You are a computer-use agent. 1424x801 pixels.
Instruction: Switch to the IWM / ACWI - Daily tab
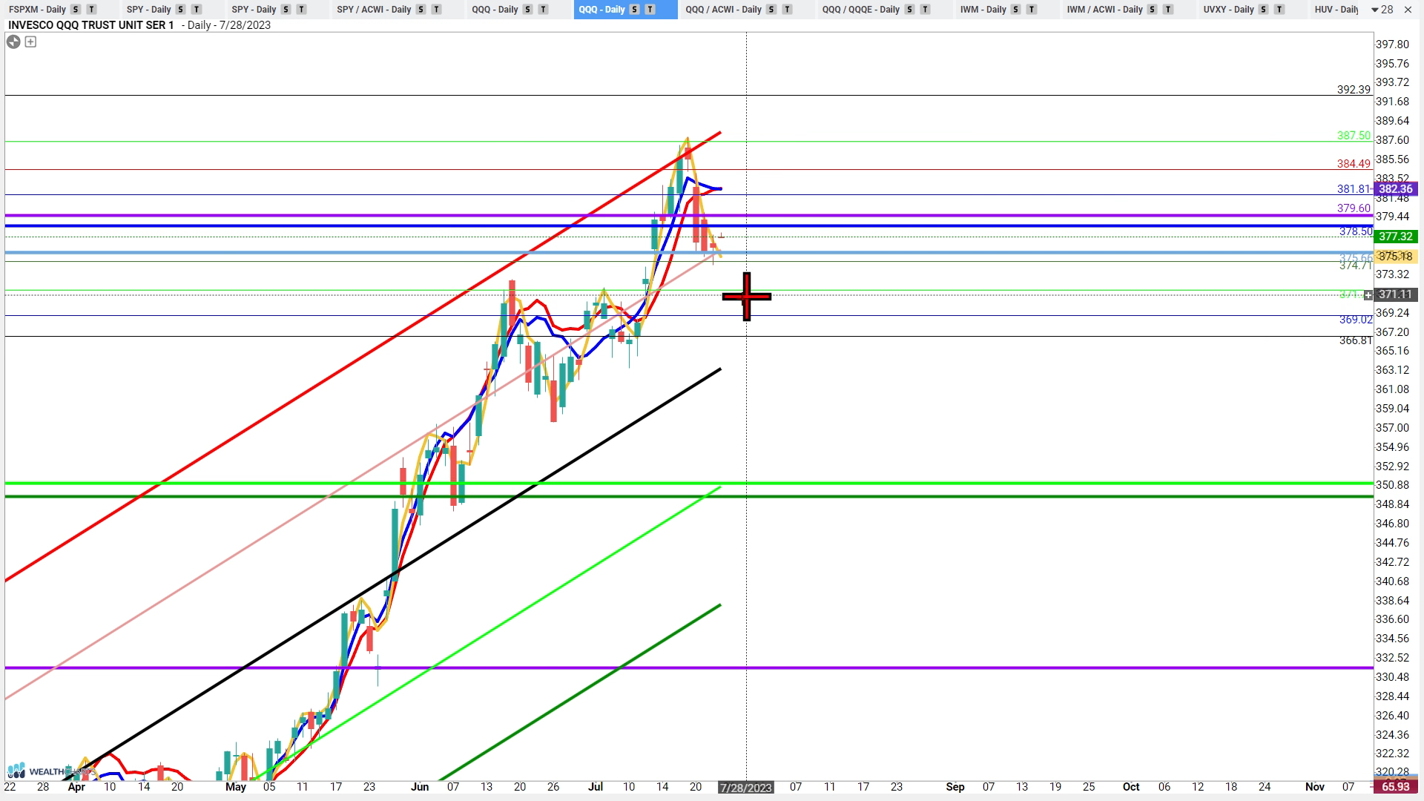1104,10
